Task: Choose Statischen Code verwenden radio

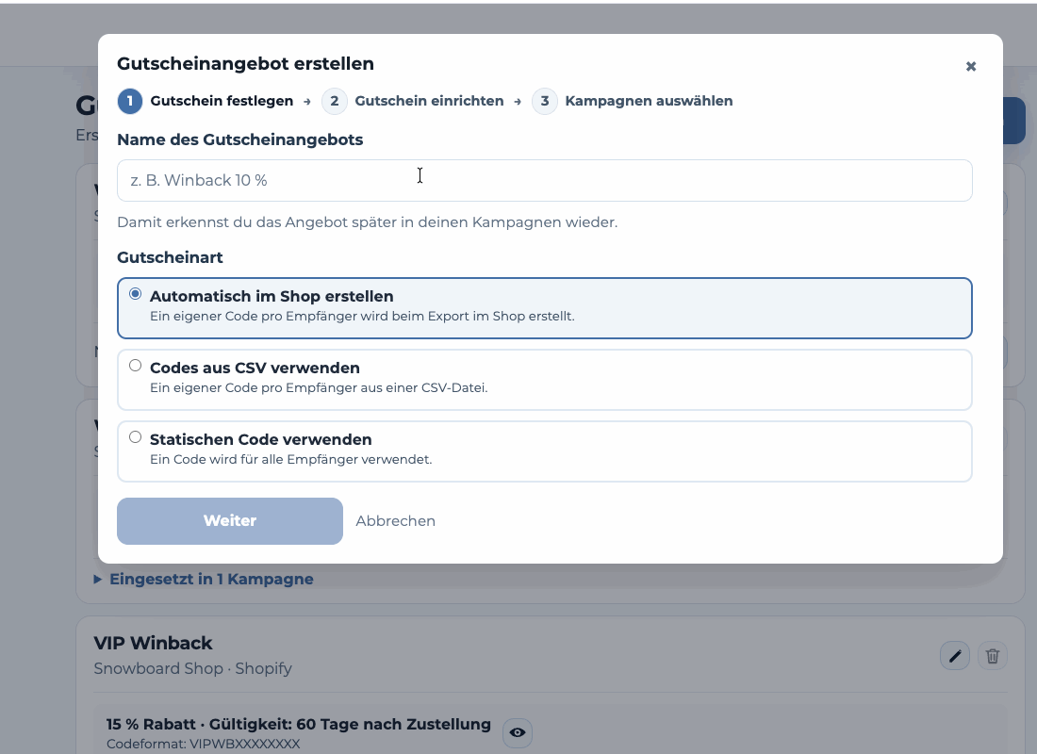Action: [135, 436]
